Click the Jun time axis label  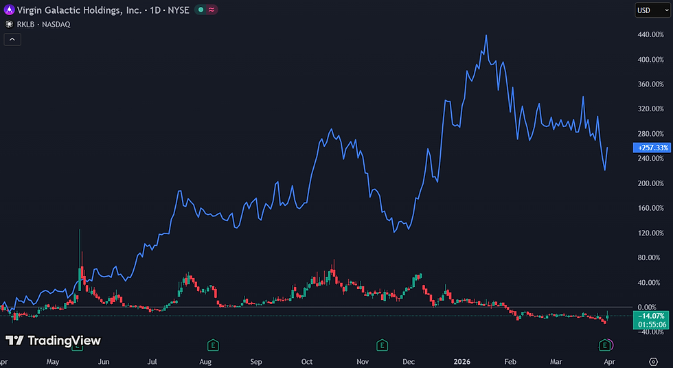(x=104, y=362)
